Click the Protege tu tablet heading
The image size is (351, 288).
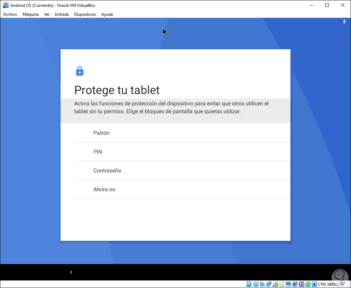117,90
